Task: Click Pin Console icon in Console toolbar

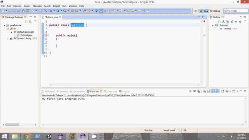Action: pyautogui.click(x=223, y=91)
